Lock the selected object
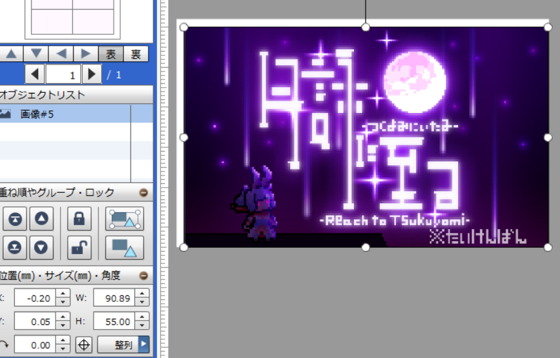Screen dimensions: 560x358 pyautogui.click(x=79, y=219)
